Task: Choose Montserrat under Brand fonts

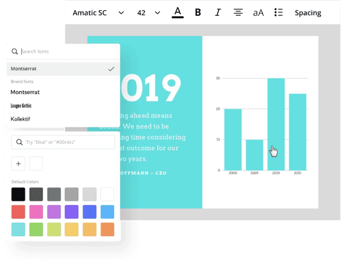Action: [25, 92]
